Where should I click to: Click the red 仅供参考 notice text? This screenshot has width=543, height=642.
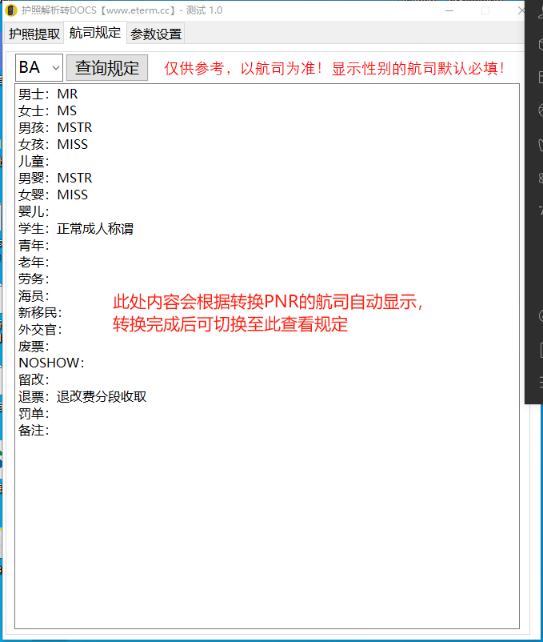(x=334, y=68)
